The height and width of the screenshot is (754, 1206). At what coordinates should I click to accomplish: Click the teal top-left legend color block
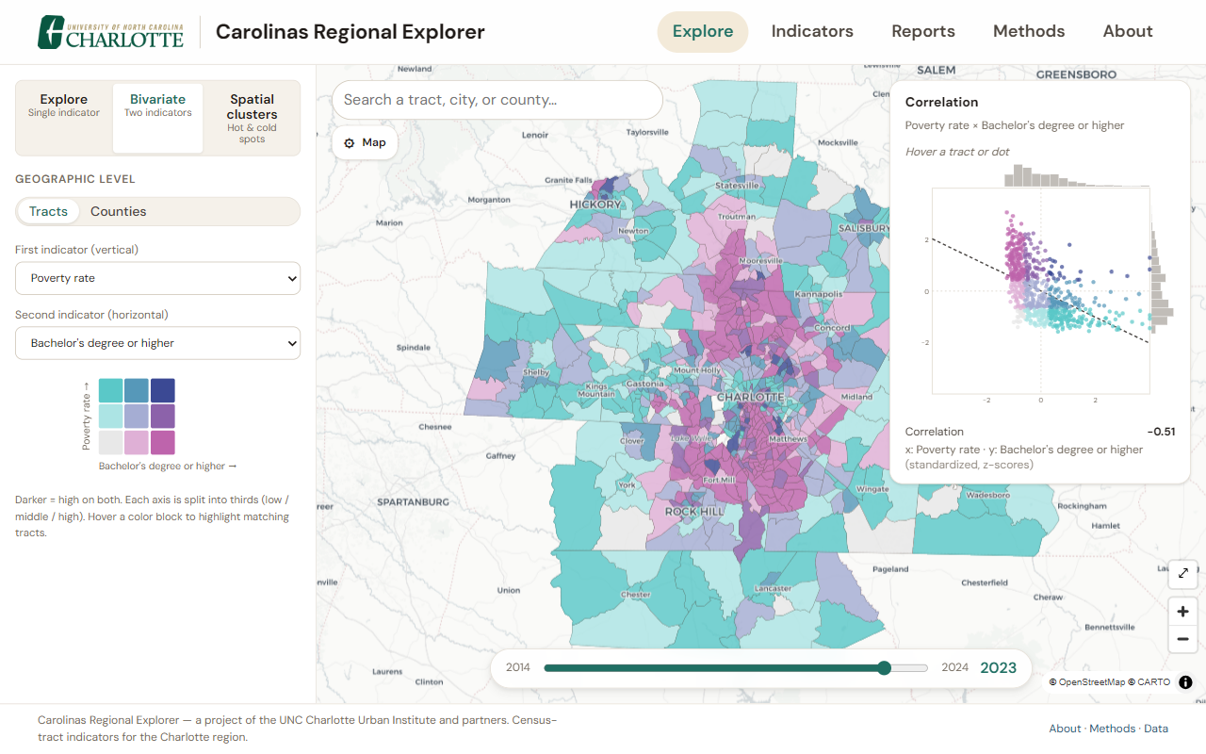tap(111, 390)
